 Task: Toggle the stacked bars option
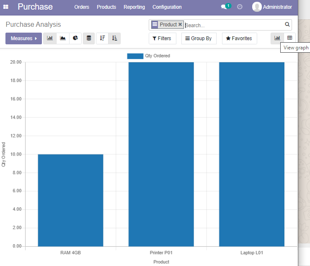89,38
